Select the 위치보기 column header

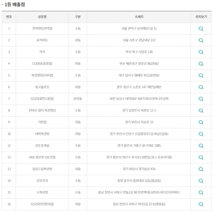(201, 17)
